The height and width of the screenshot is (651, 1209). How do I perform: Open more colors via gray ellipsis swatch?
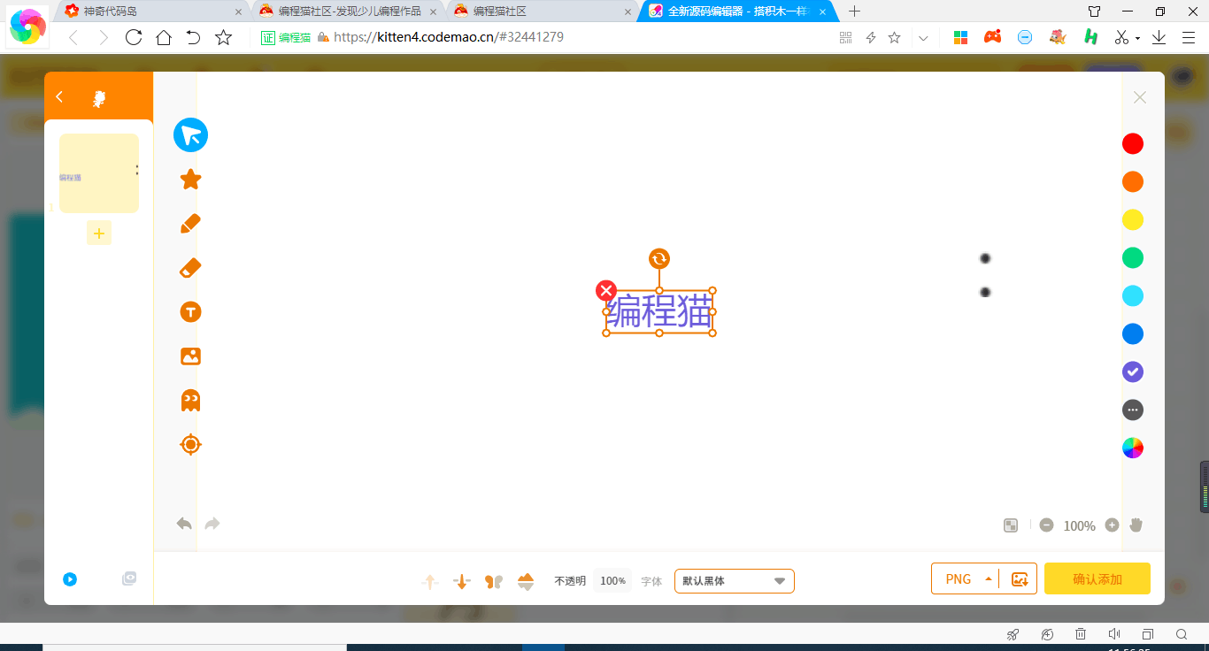1133,410
